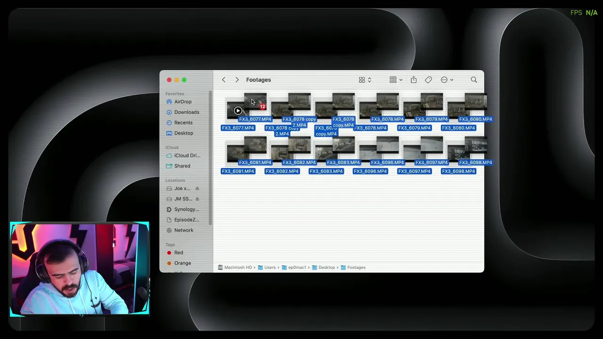
Task: Click Macintosh HD in the path bar
Action: 235,267
